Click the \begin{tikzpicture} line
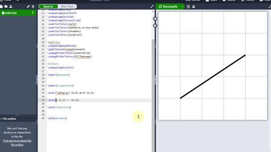Viewport: 271px width, 152px height. pyautogui.click(x=61, y=86)
